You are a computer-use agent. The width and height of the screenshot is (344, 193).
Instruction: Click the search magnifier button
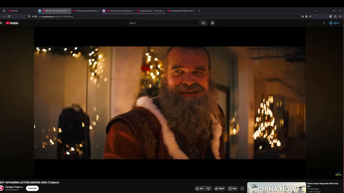[x=203, y=23]
